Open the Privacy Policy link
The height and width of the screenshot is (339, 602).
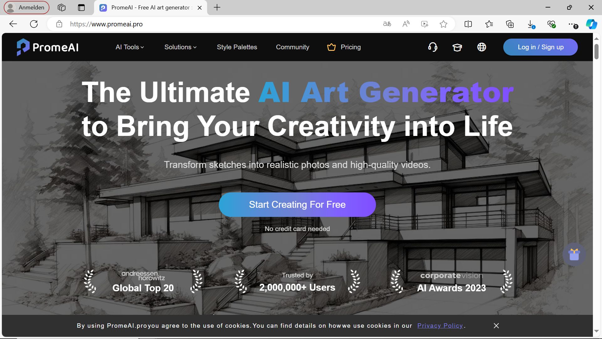[x=440, y=326]
